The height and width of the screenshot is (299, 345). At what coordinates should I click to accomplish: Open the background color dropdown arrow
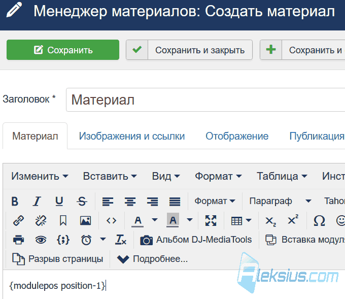[190, 220]
